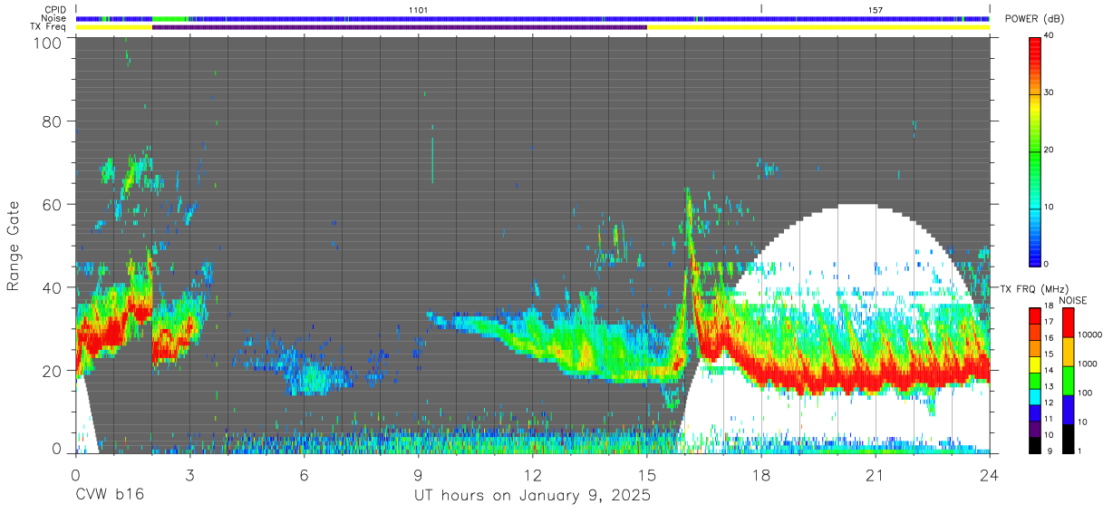Click the POWER (dB) color bar
The height and width of the screenshot is (514, 1113).
click(x=1035, y=150)
